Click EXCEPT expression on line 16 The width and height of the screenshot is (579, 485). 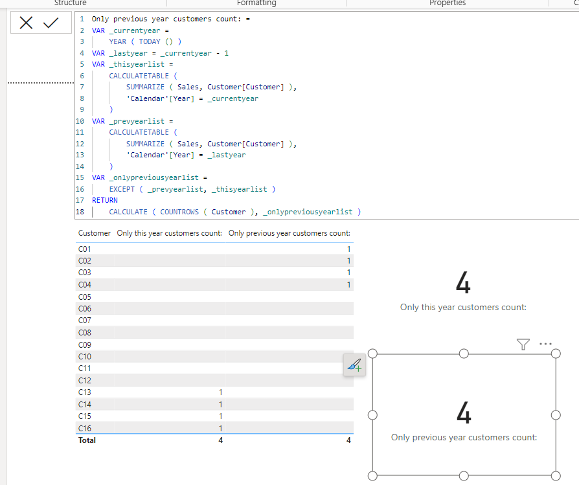[x=192, y=189]
